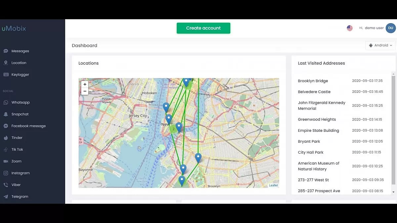Go to the Dashboard view
The height and width of the screenshot is (223, 397).
(84, 45)
